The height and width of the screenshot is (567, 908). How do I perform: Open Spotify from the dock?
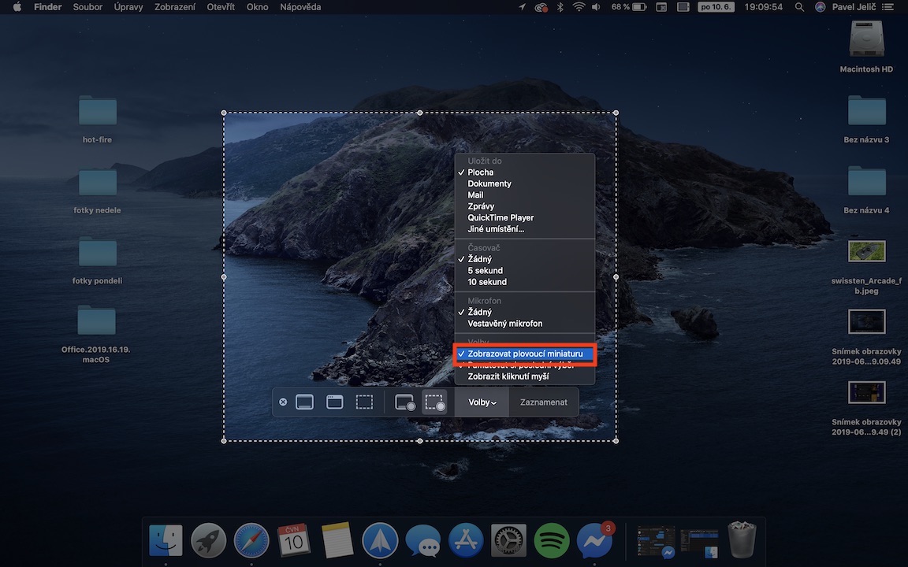(x=552, y=540)
